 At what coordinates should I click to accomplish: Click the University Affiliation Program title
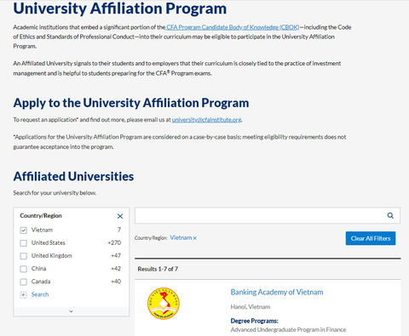tap(120, 9)
